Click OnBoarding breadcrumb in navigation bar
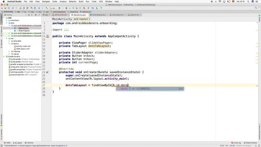The height and width of the screenshot is (147, 261). [7, 12]
